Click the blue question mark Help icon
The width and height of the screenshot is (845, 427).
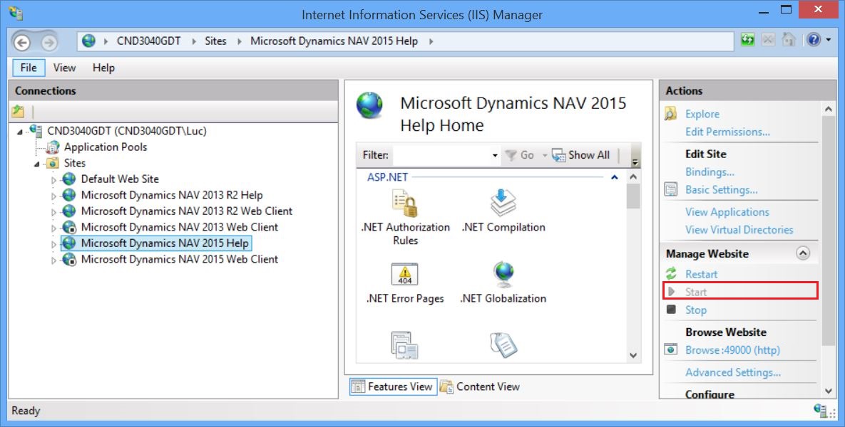click(814, 41)
